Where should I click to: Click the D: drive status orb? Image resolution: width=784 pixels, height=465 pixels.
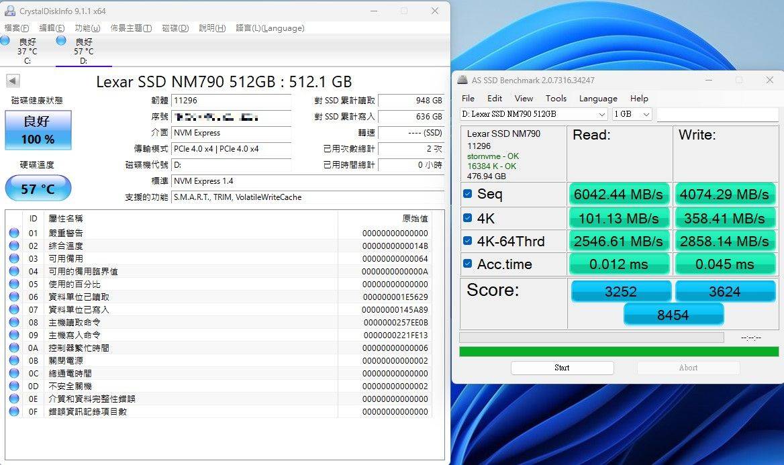62,41
